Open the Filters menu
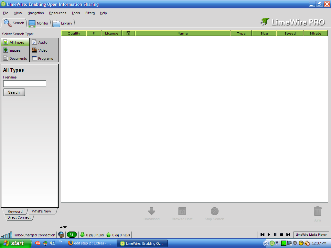The width and height of the screenshot is (331, 248). 90,13
